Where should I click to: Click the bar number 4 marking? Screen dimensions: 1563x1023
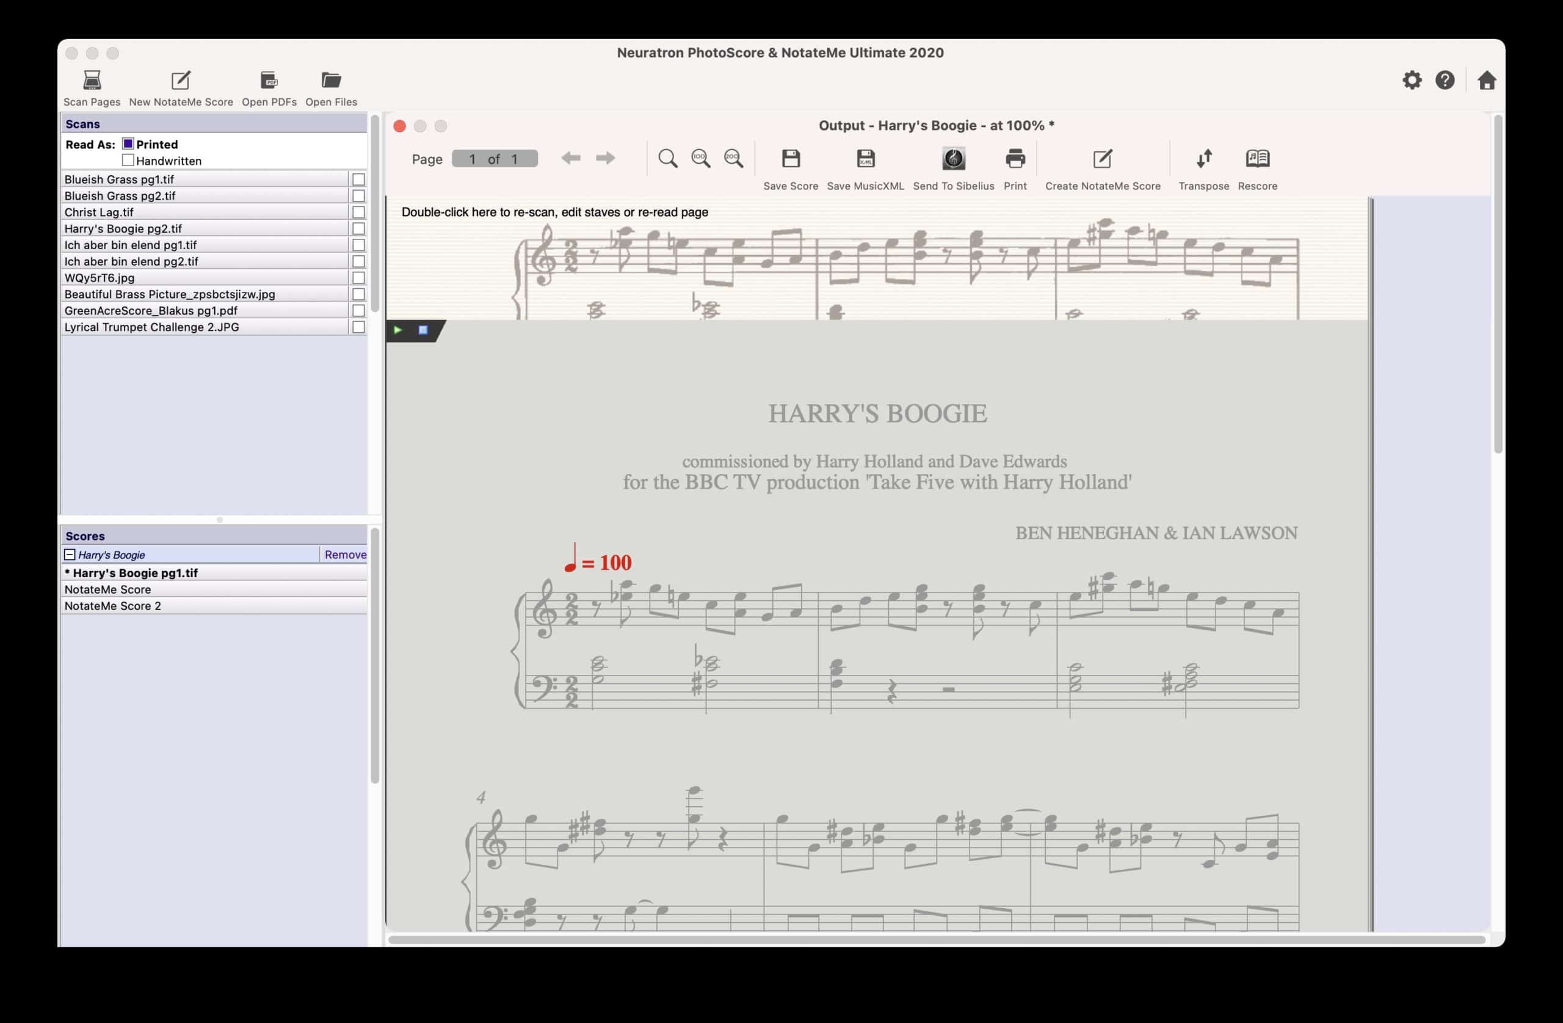[x=481, y=797]
